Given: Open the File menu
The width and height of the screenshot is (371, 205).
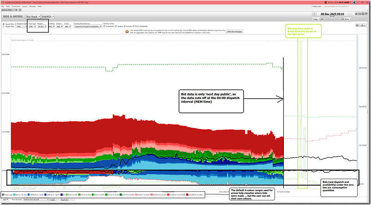Looking at the screenshot, I should [x=2, y=6].
